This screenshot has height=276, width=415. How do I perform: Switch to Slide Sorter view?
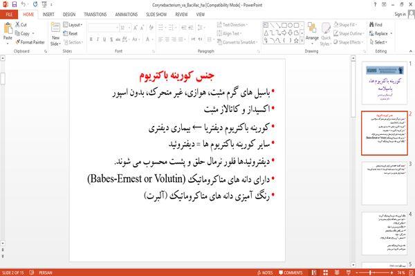coord(325,273)
